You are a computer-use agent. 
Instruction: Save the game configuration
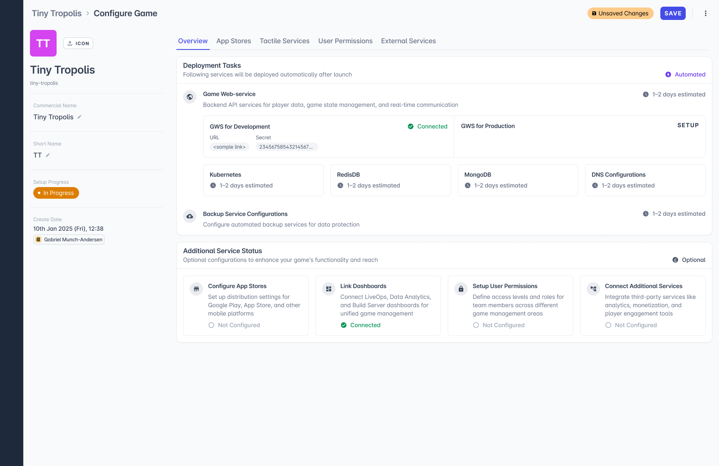pyautogui.click(x=673, y=13)
